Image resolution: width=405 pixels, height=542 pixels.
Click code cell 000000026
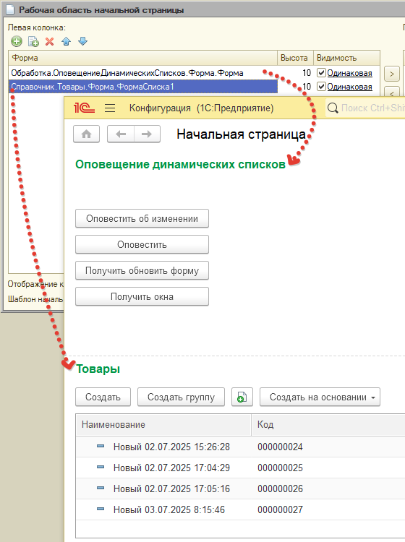[x=280, y=489]
